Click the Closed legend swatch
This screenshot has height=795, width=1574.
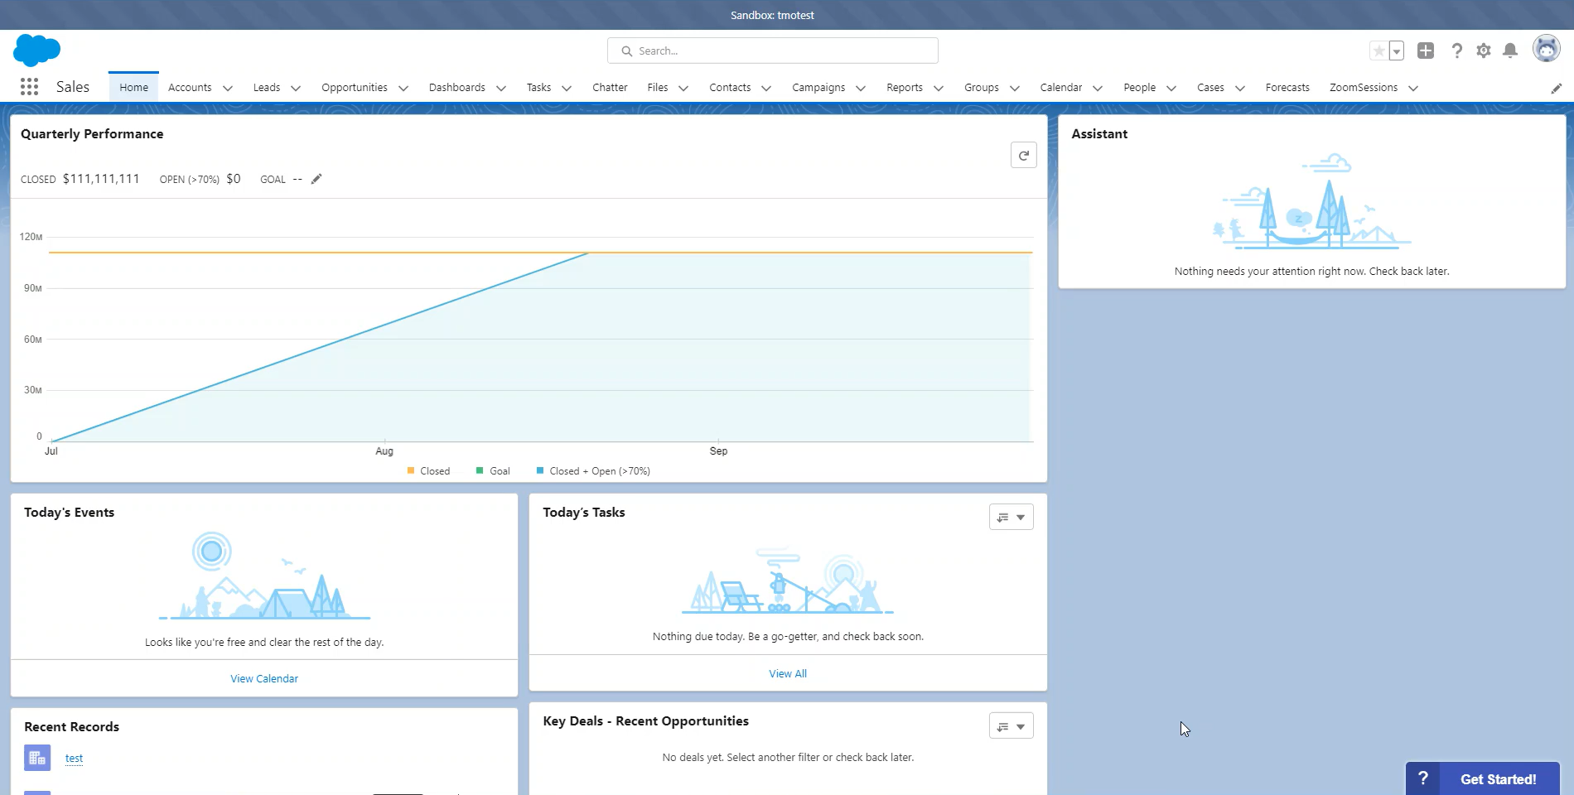pos(411,470)
